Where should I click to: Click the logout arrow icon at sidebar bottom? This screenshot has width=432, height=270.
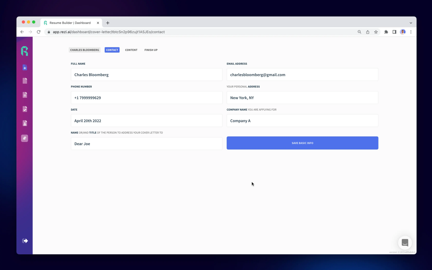(25, 241)
